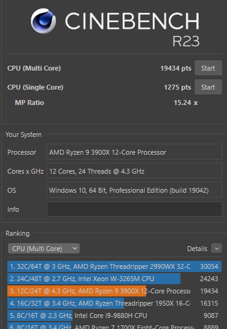
Task: Click the 1275 pts single core score
Action: (177, 87)
